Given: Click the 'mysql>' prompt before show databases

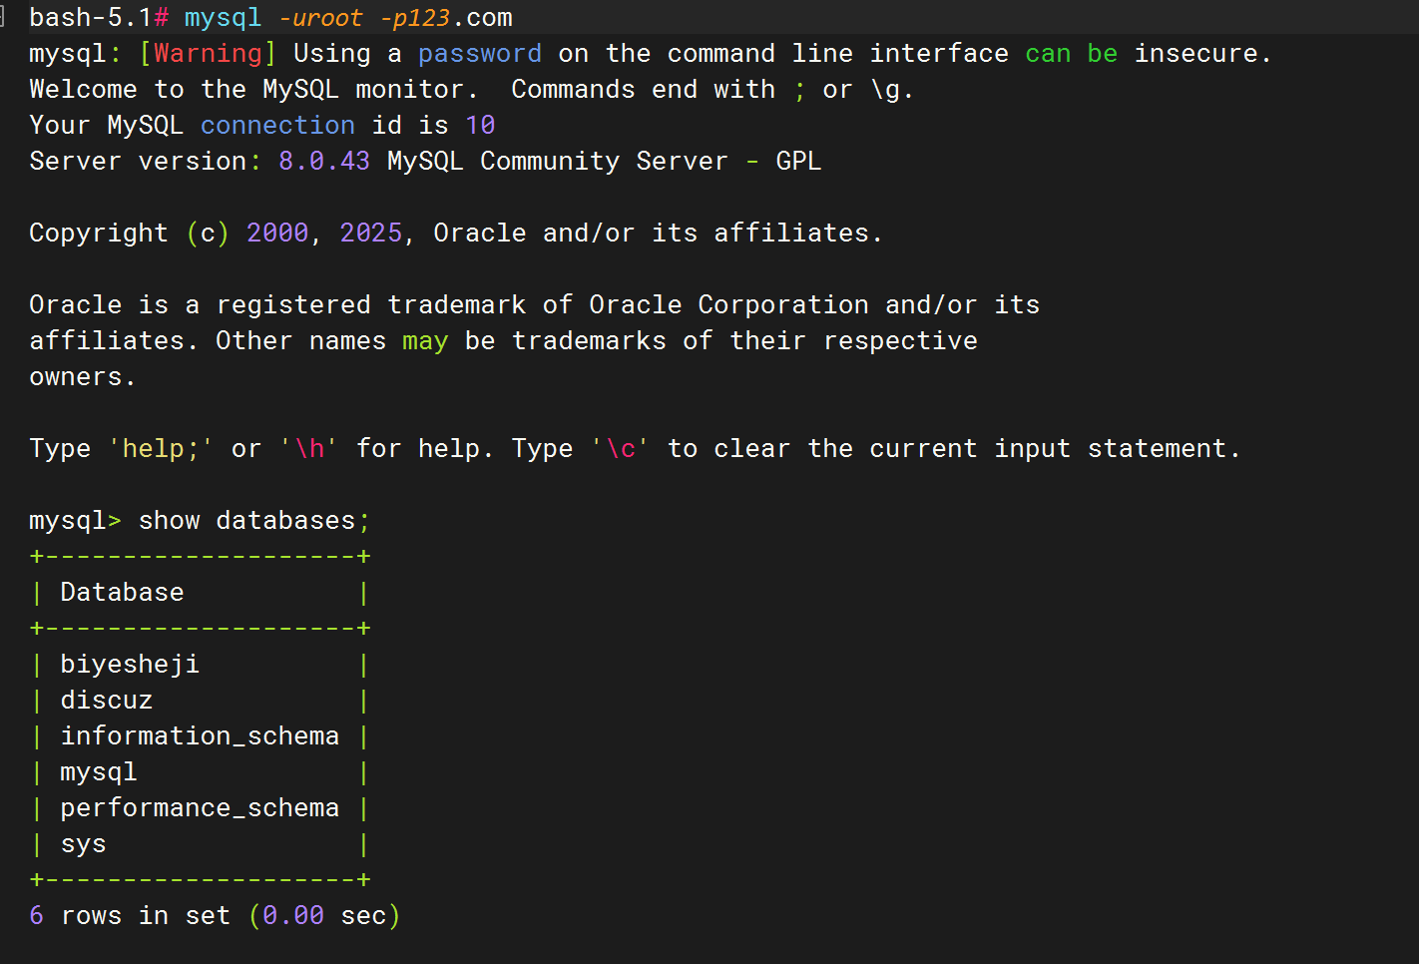Looking at the screenshot, I should pyautogui.click(x=75, y=521).
